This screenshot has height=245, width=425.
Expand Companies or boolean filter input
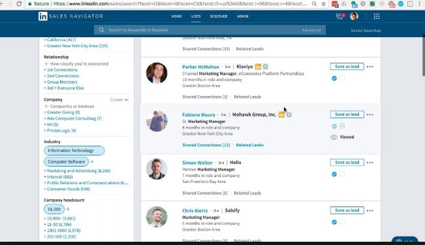[x=69, y=106]
